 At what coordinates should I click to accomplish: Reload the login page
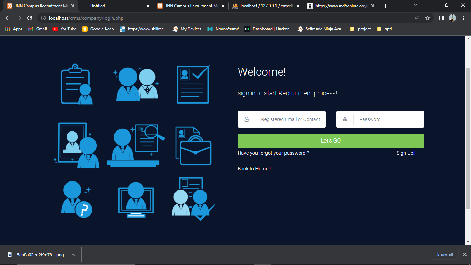tap(29, 18)
